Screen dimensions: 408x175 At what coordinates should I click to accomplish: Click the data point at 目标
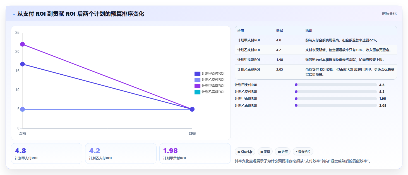192,109
